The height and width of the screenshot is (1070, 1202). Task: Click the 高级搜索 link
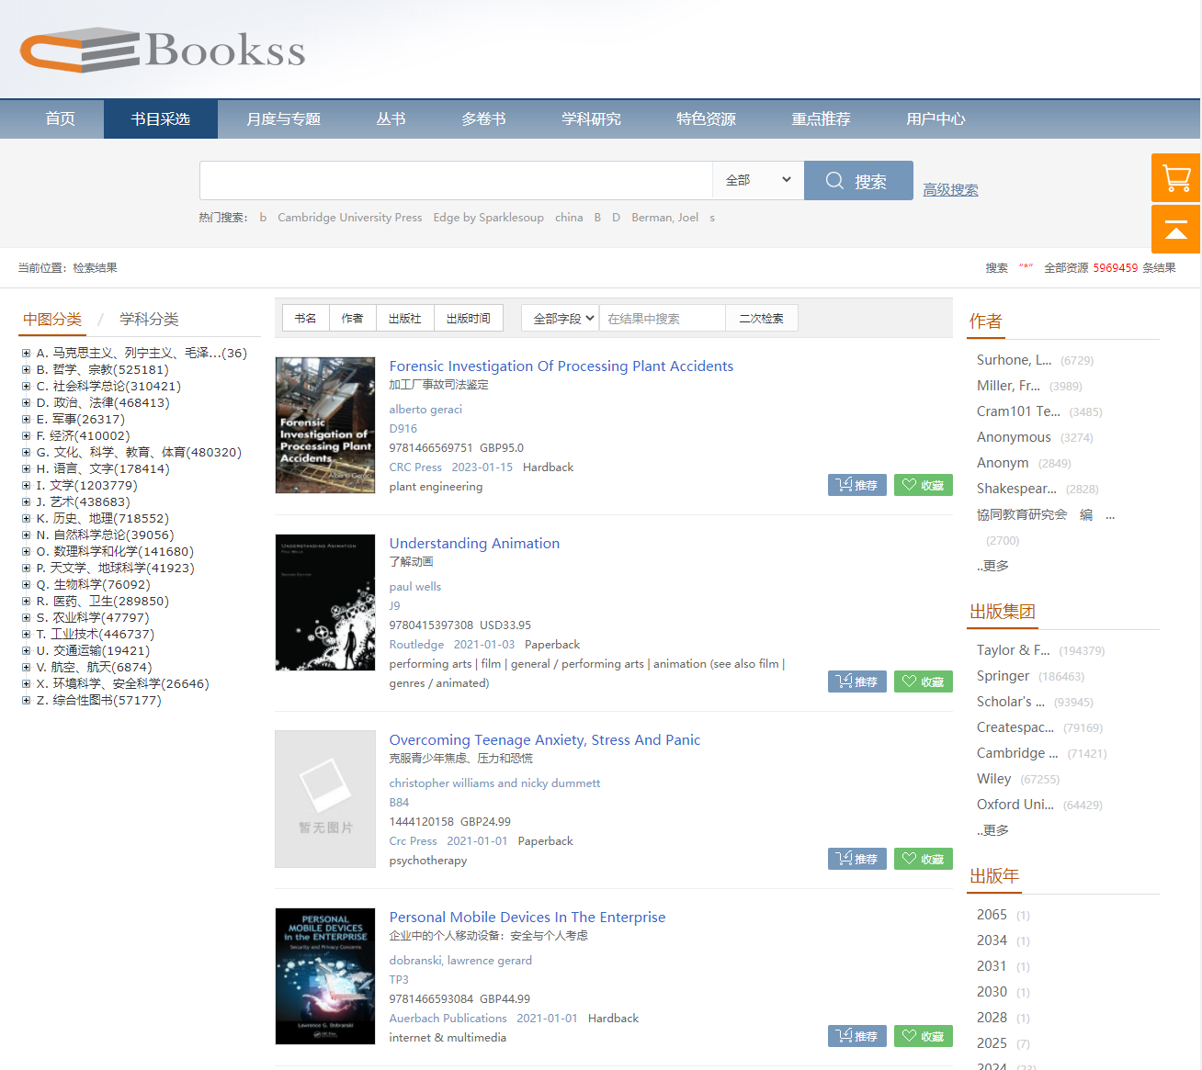click(950, 190)
